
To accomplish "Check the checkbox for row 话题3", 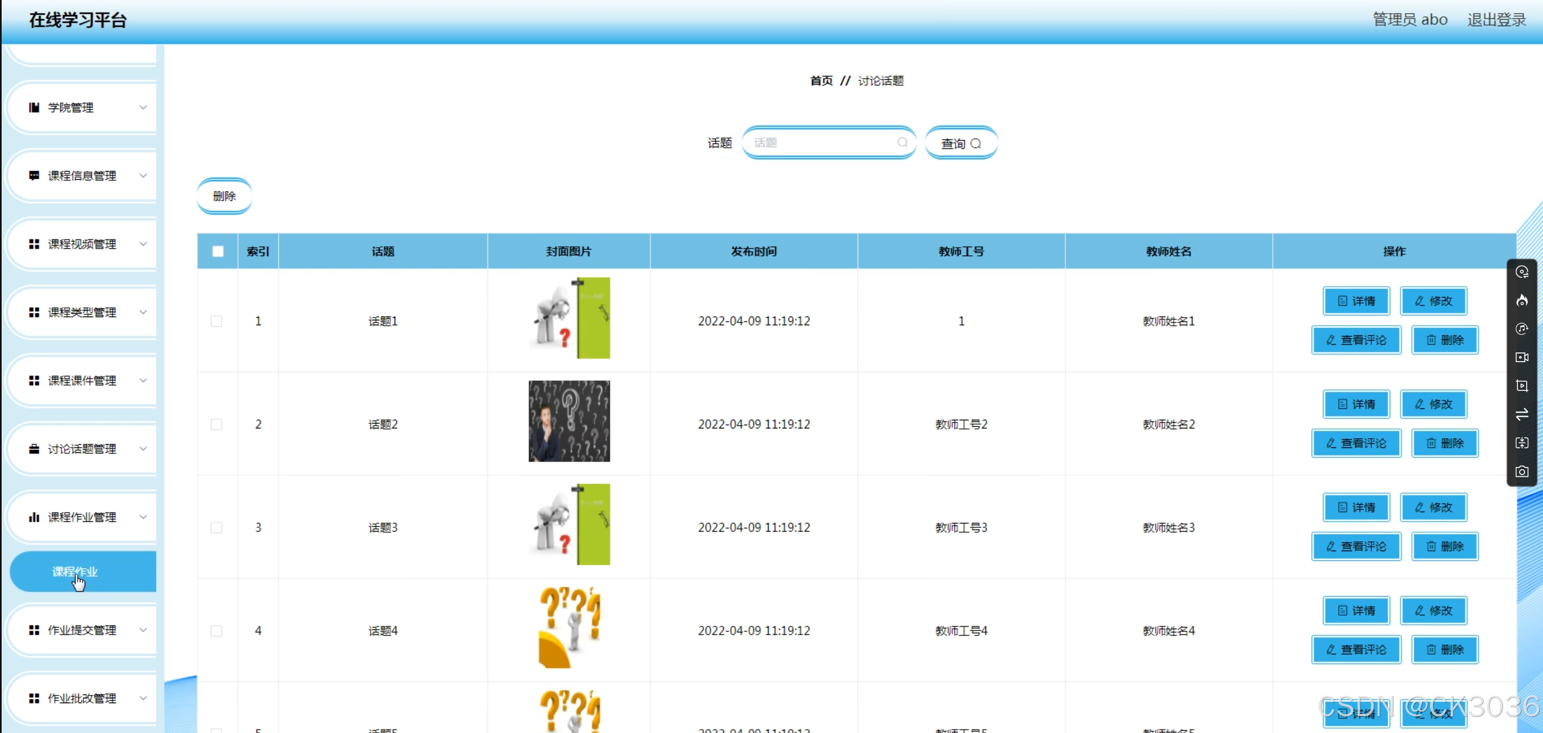I will point(216,528).
